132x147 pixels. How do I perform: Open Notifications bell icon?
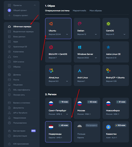click(x=9, y=118)
